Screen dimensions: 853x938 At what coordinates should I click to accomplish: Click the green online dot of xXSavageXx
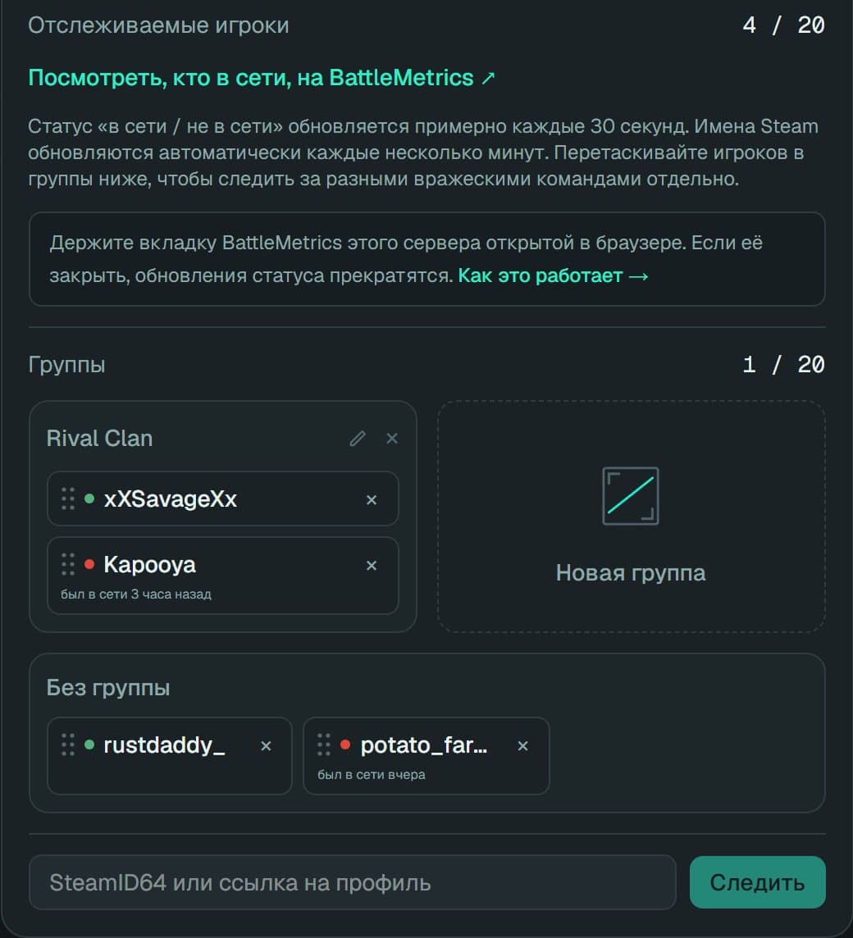pyautogui.click(x=89, y=499)
